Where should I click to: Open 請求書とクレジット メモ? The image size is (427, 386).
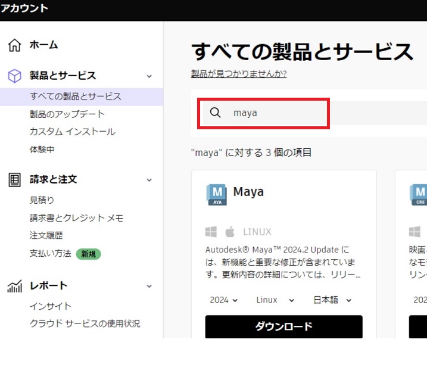[76, 218]
